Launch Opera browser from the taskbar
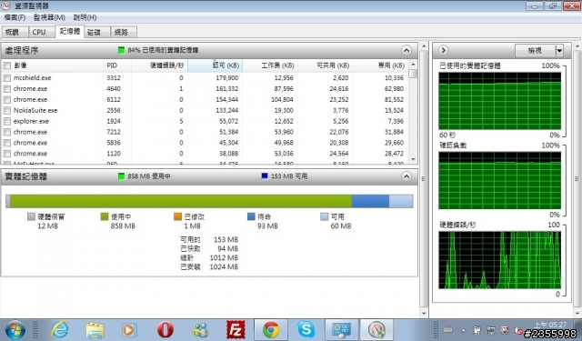 pyautogui.click(x=165, y=329)
